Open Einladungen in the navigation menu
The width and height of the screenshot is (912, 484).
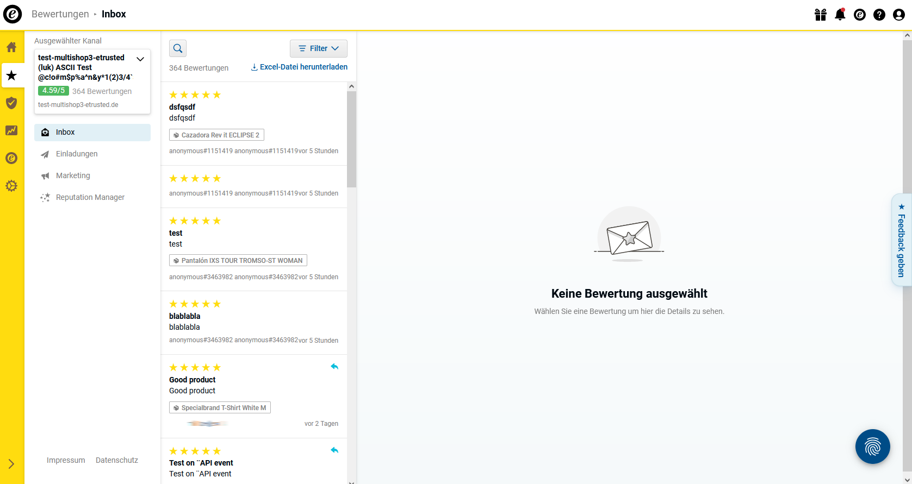click(x=92, y=154)
